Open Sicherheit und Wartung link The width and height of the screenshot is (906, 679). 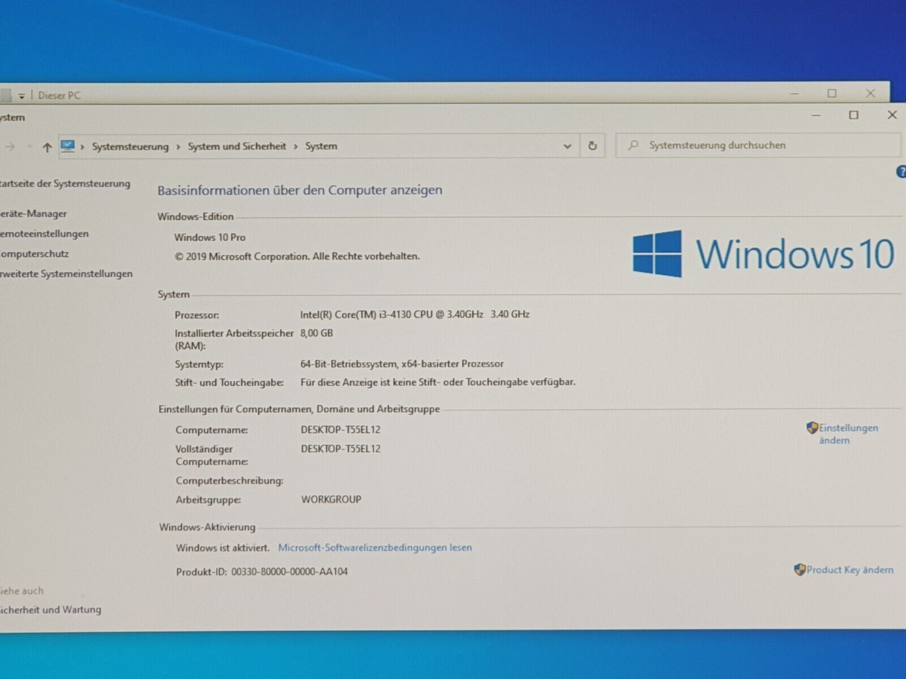(50, 609)
